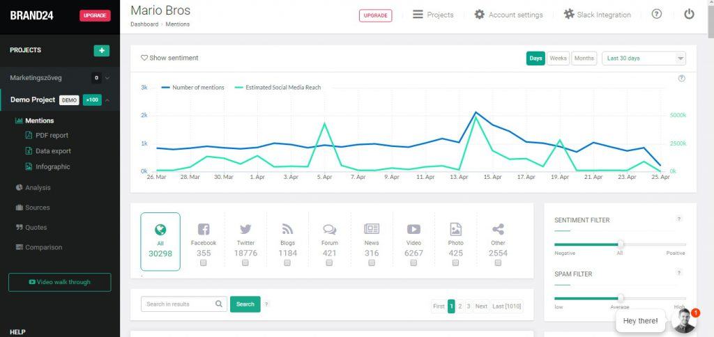Select the Demo Project entry

click(33, 100)
